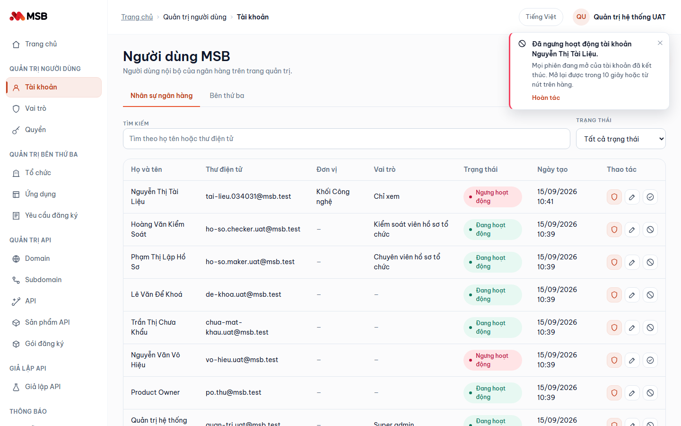Deactivate Lê Văn Để Khoá account

(x=650, y=295)
